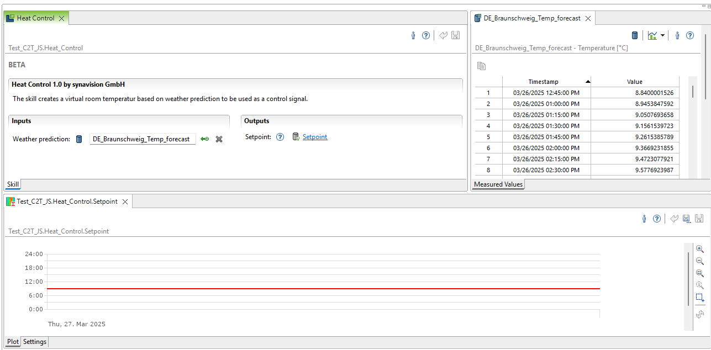Viewport: 711px width, 350px height.
Task: Click the Weather prediction input field
Action: coord(143,139)
